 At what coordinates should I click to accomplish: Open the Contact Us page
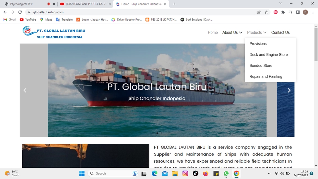click(281, 33)
